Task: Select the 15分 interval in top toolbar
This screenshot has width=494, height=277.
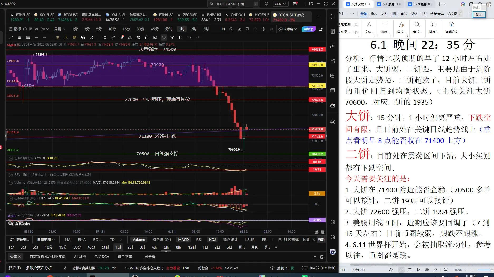Action: [x=126, y=29]
